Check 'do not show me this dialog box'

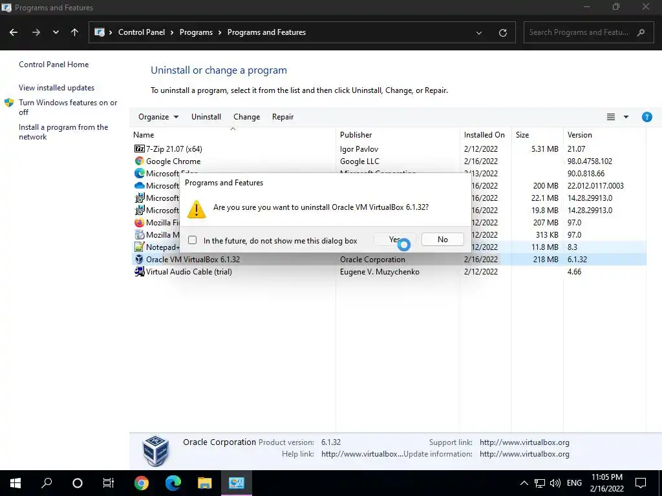(193, 240)
